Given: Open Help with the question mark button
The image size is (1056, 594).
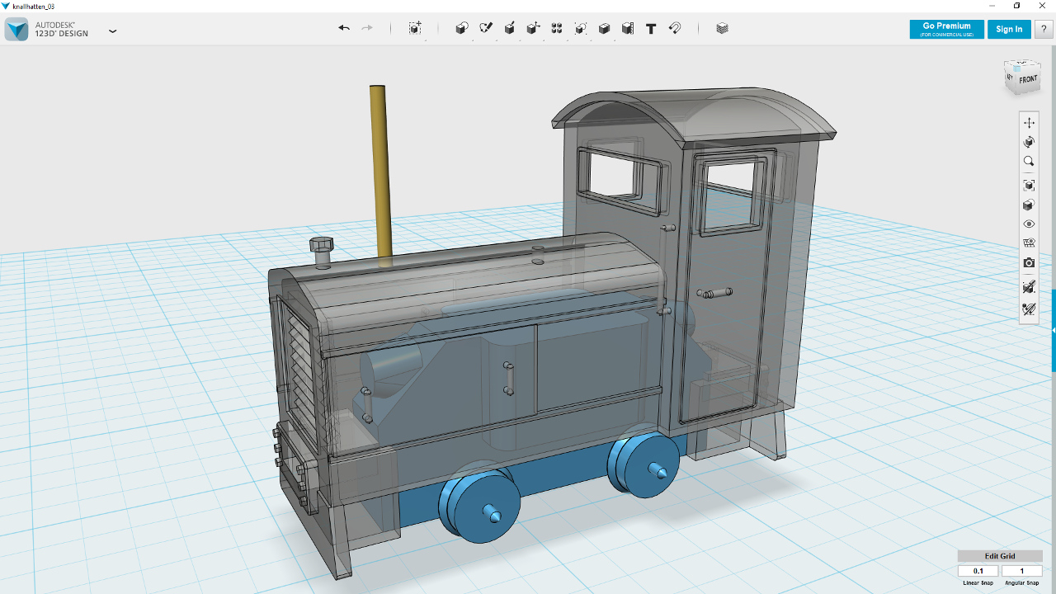Looking at the screenshot, I should pos(1044,29).
